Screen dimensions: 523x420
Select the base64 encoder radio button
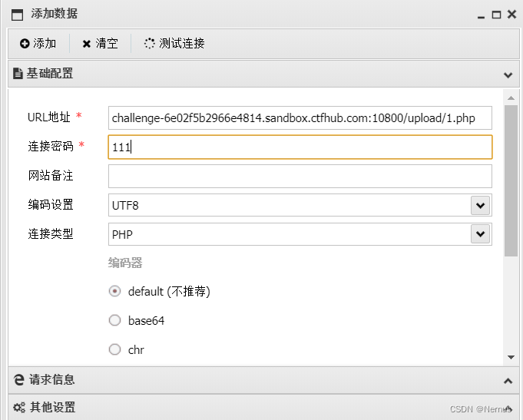(114, 320)
